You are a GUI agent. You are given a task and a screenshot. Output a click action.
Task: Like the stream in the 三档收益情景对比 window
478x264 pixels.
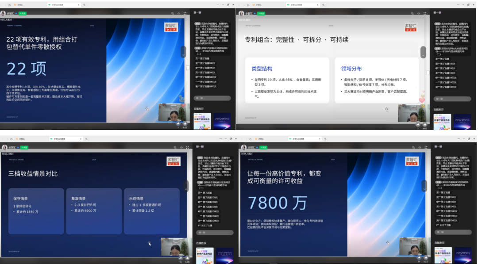pos(187,258)
